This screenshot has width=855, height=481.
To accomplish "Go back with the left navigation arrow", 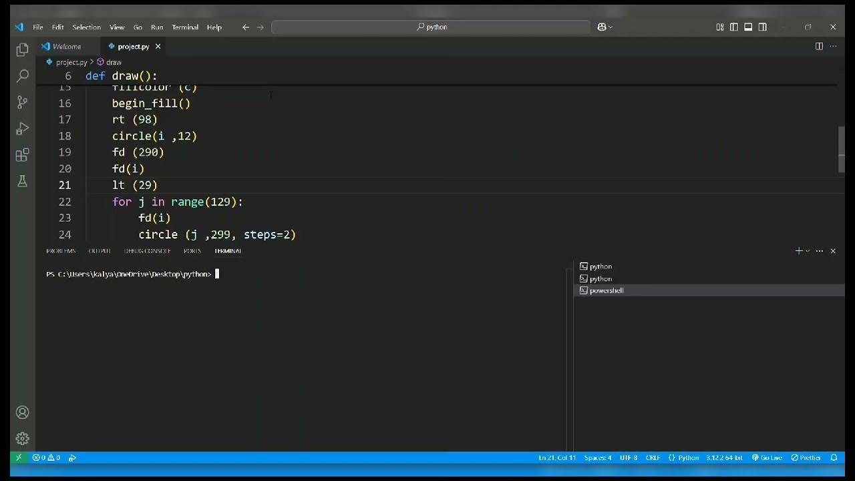I will point(246,27).
